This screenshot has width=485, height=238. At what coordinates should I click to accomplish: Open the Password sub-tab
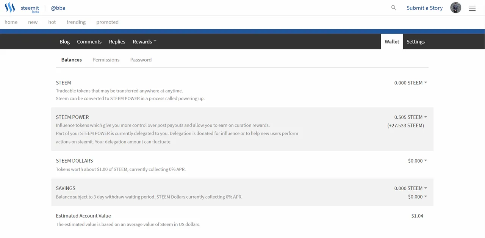(141, 60)
